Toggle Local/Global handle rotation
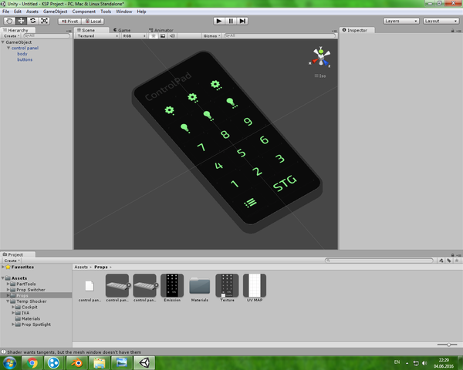 (92, 21)
